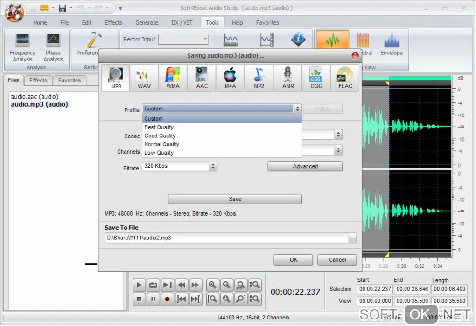The width and height of the screenshot is (476, 326).
Task: Click the Save button in dialog
Action: coord(235,199)
